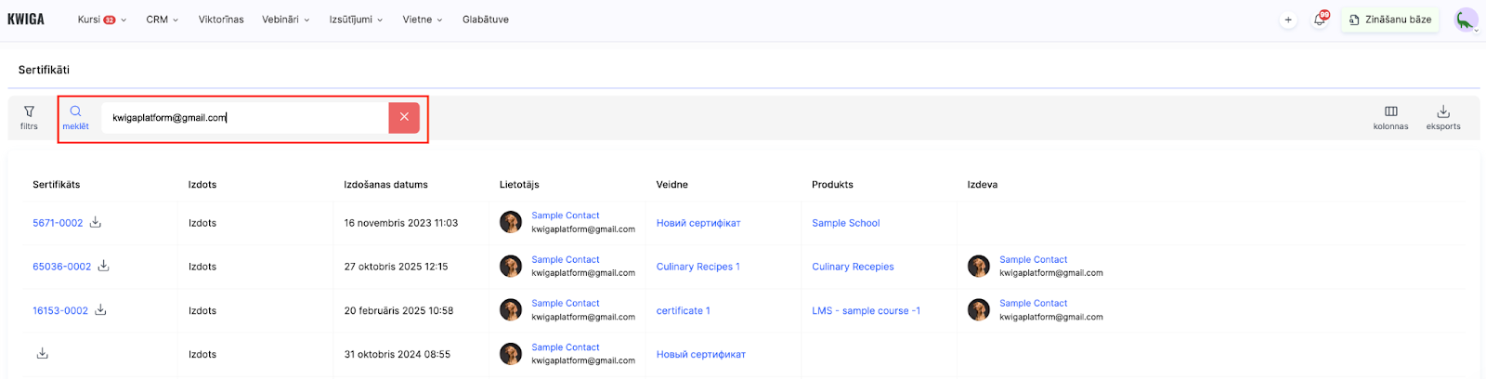
Task: Open the Culinary Recipes 1 template link
Action: [x=697, y=267]
